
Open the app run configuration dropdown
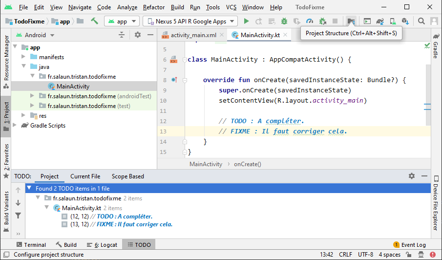[x=122, y=21]
